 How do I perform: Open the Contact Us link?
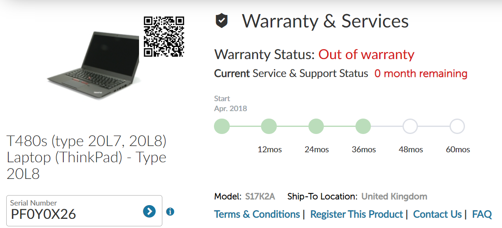pyautogui.click(x=437, y=214)
